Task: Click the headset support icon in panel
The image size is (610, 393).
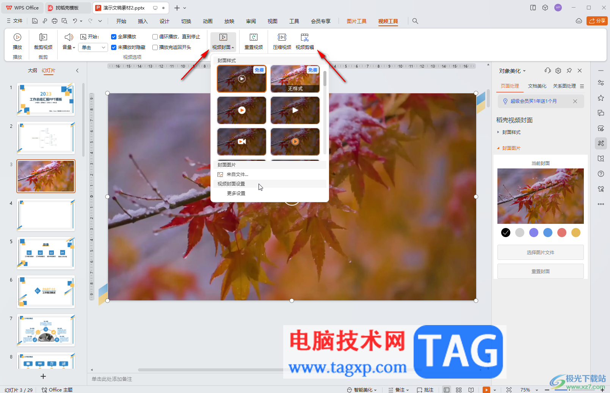Action: tap(547, 71)
